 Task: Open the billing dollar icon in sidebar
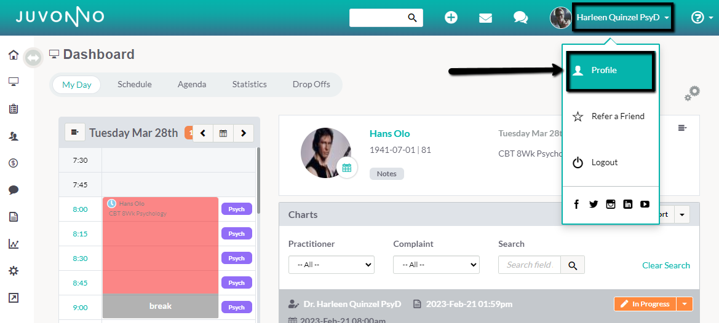pyautogui.click(x=14, y=163)
